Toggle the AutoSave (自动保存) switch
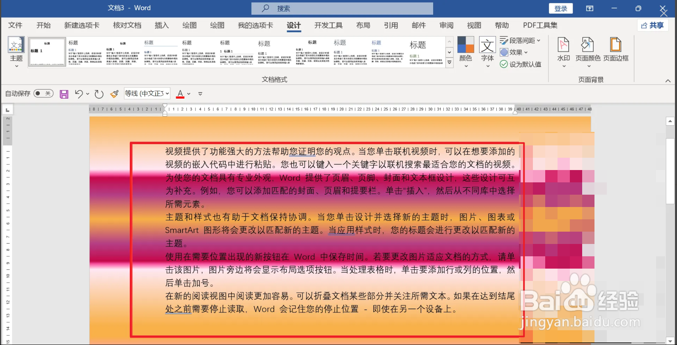 44,93
